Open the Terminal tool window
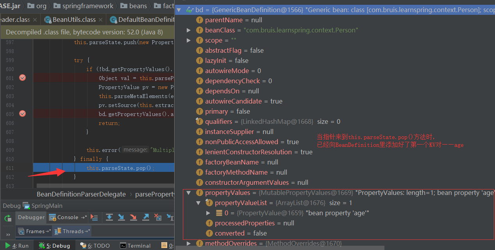The image size is (495, 250). click(135, 246)
